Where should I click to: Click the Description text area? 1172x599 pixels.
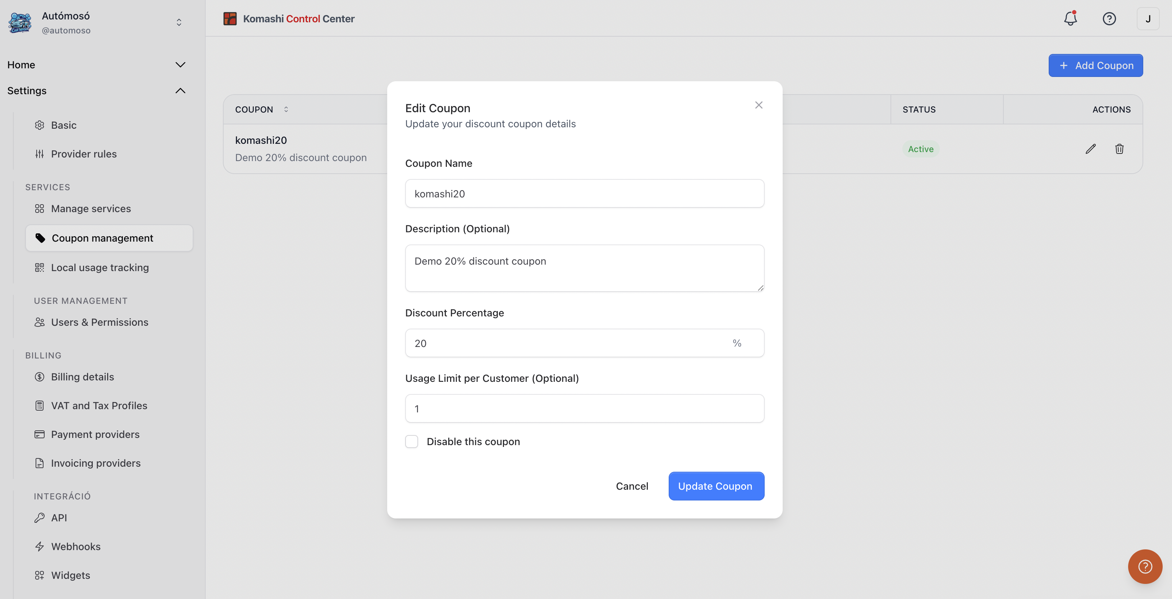tap(585, 268)
